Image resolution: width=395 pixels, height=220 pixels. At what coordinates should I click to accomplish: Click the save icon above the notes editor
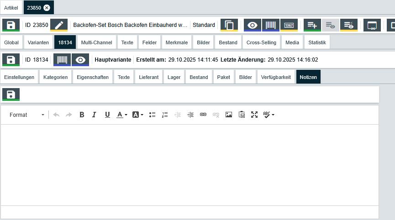(x=11, y=94)
